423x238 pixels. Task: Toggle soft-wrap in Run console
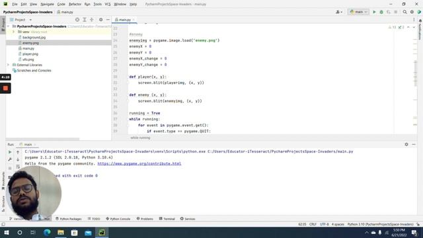click(18, 167)
